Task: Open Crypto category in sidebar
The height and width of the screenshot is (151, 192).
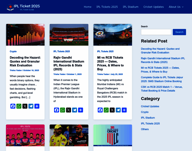Action: 145,112
